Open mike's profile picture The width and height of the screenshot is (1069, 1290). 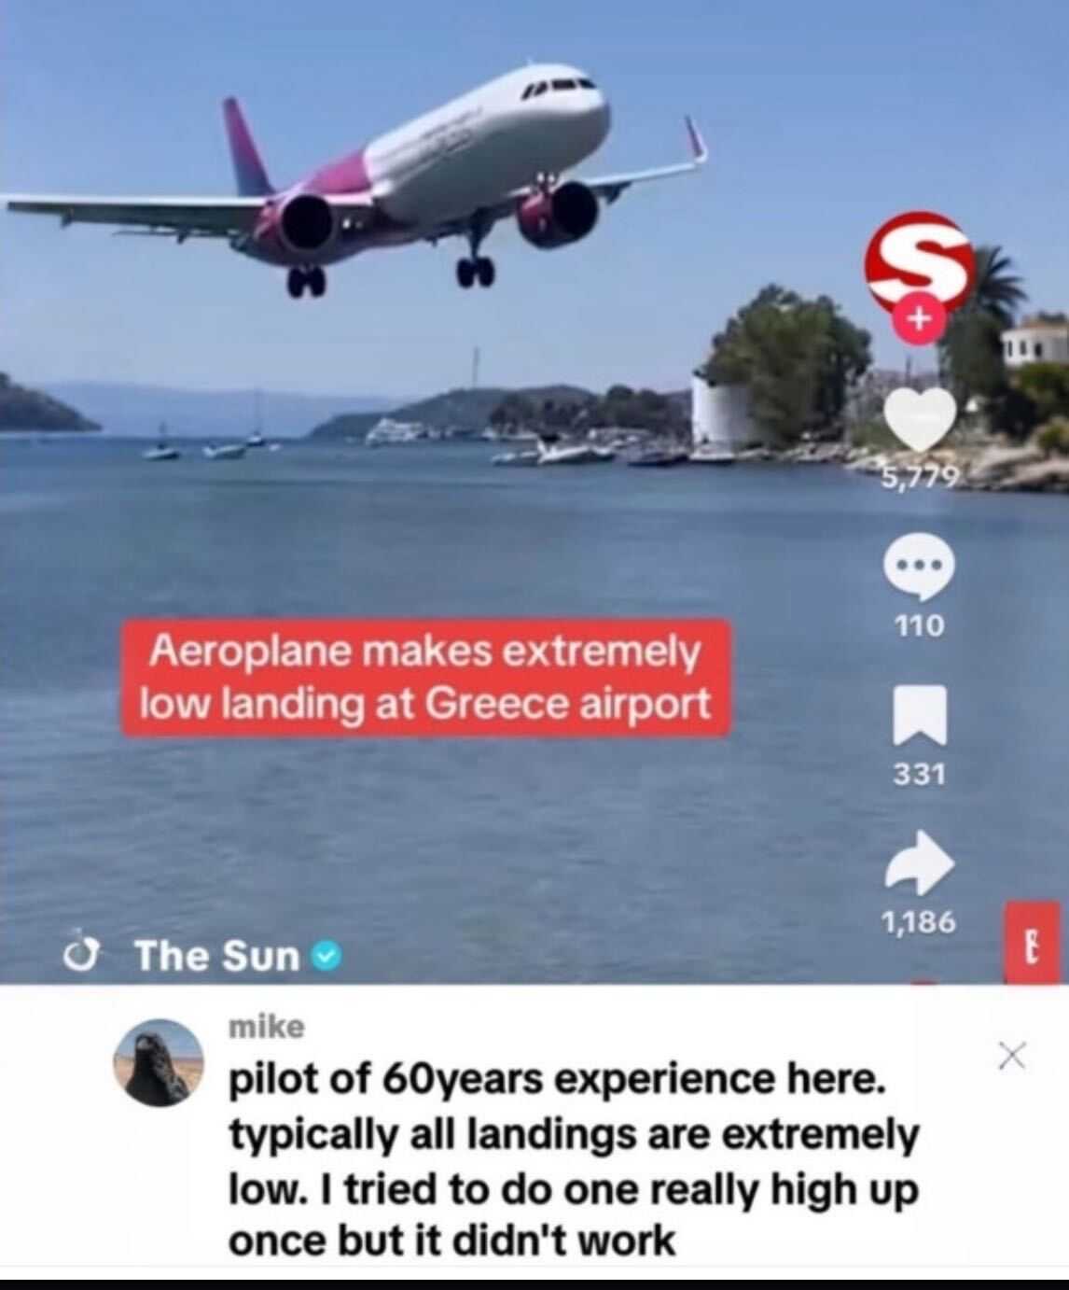[158, 1059]
